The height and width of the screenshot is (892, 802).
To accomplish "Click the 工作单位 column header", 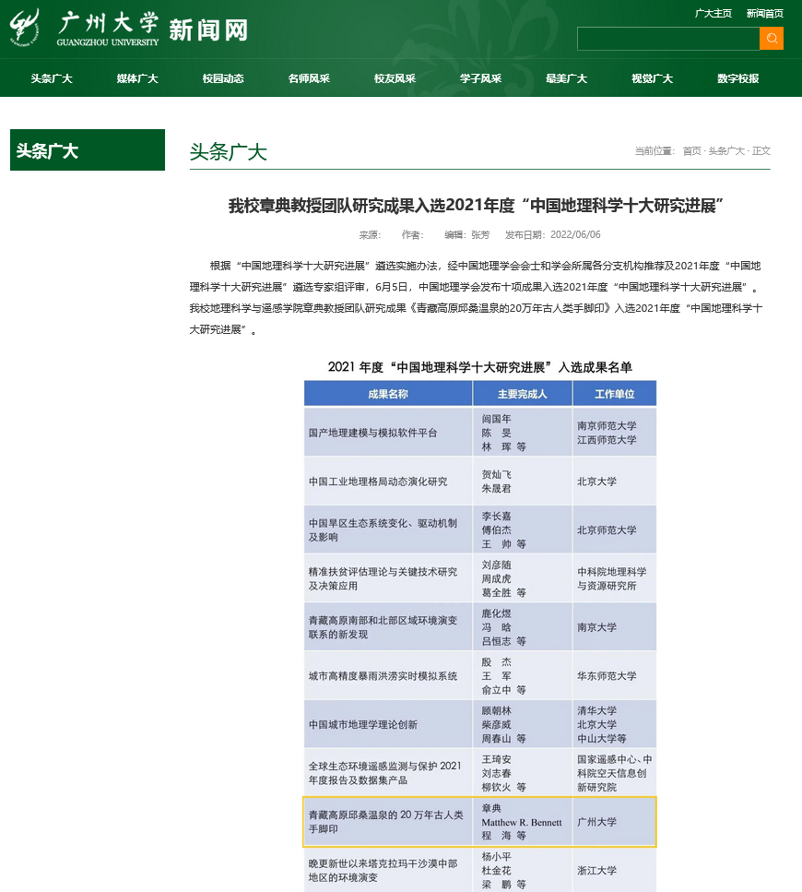I will (615, 394).
